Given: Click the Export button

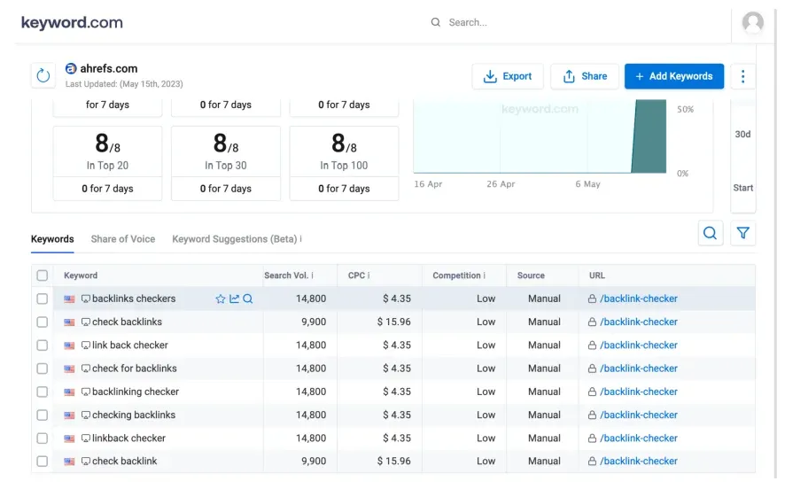Looking at the screenshot, I should (508, 76).
